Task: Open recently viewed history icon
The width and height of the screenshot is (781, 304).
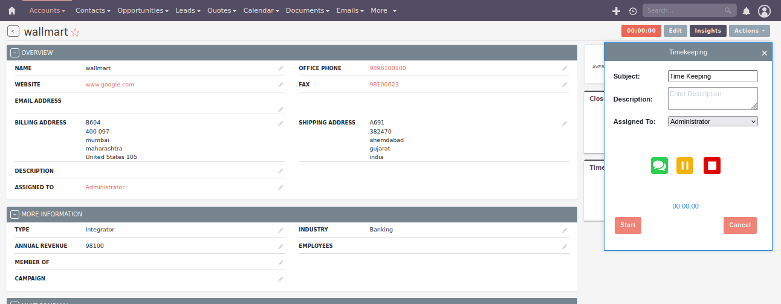Action: pyautogui.click(x=632, y=11)
